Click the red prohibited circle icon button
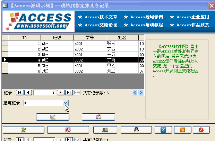The height and width of the screenshot is (141, 215). click(201, 130)
